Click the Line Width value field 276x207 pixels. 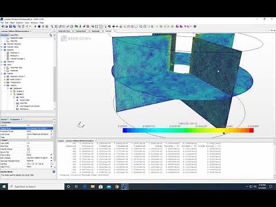pyautogui.click(x=39, y=143)
